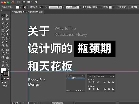Viewport: 139px width, 104px height.
Task: Pick the Magic Wand tool
Action: click(3, 19)
